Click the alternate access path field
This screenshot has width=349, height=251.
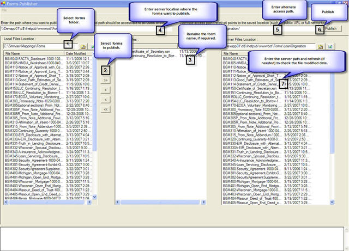click(x=249, y=28)
